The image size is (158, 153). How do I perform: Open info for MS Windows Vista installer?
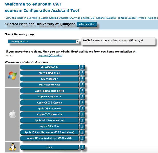[x=82, y=85]
